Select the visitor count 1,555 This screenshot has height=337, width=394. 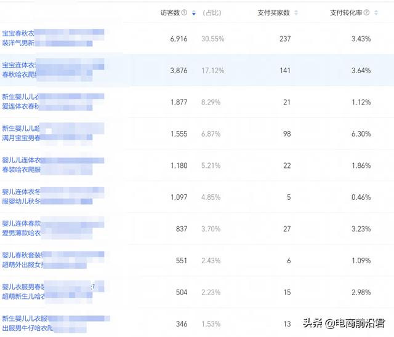[x=179, y=133]
